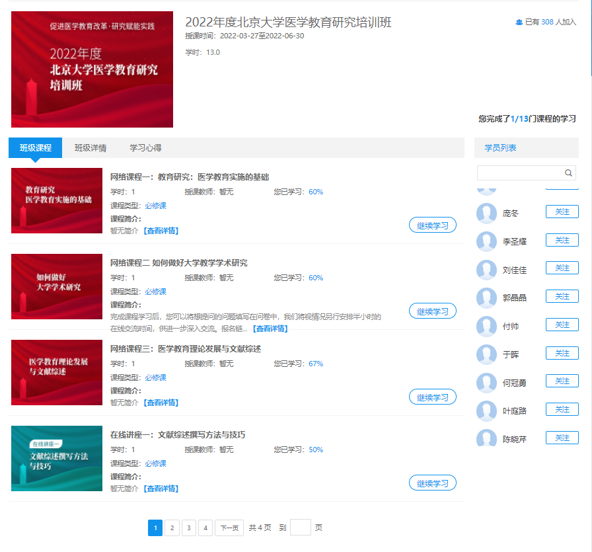Continue learning 在线讲座一 via 继续学习
This screenshot has height=552, width=592.
pos(433,483)
